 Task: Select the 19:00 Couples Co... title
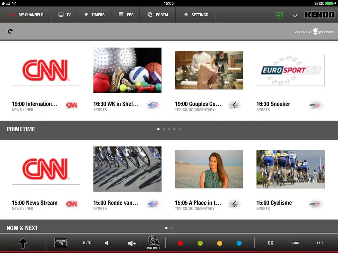(x=198, y=104)
